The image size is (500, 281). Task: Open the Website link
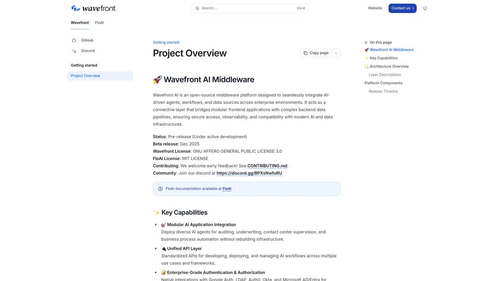pyautogui.click(x=375, y=8)
